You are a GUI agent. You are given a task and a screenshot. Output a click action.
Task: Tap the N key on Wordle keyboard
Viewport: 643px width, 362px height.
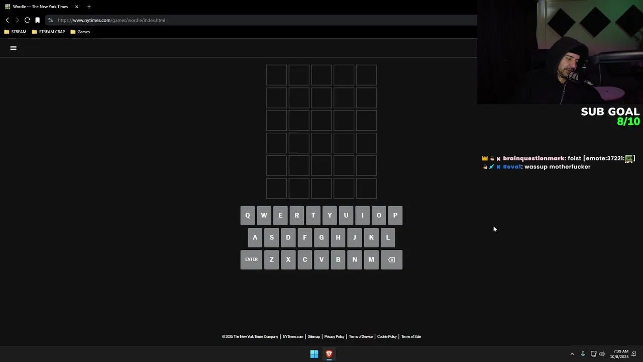(x=355, y=259)
